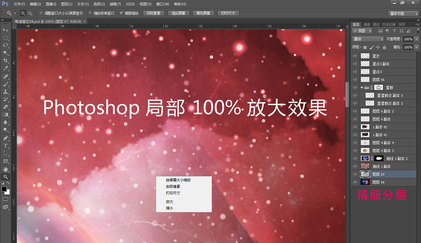Screen dimensions: 421x243
Task: Open the 滤镜(T) menu
Action: 115,4
